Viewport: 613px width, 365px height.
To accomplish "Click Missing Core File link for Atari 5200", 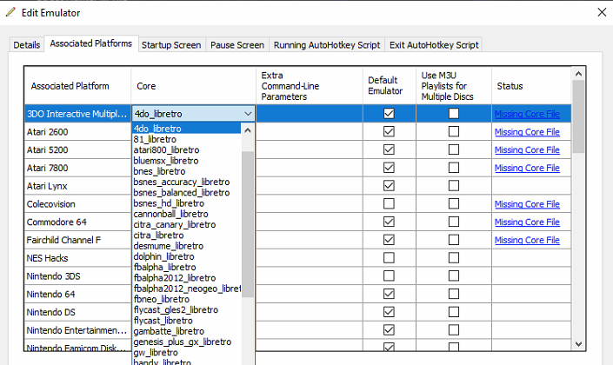I will click(527, 150).
